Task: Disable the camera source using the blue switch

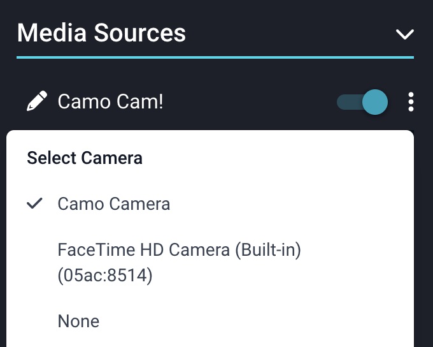Action: pyautogui.click(x=362, y=101)
